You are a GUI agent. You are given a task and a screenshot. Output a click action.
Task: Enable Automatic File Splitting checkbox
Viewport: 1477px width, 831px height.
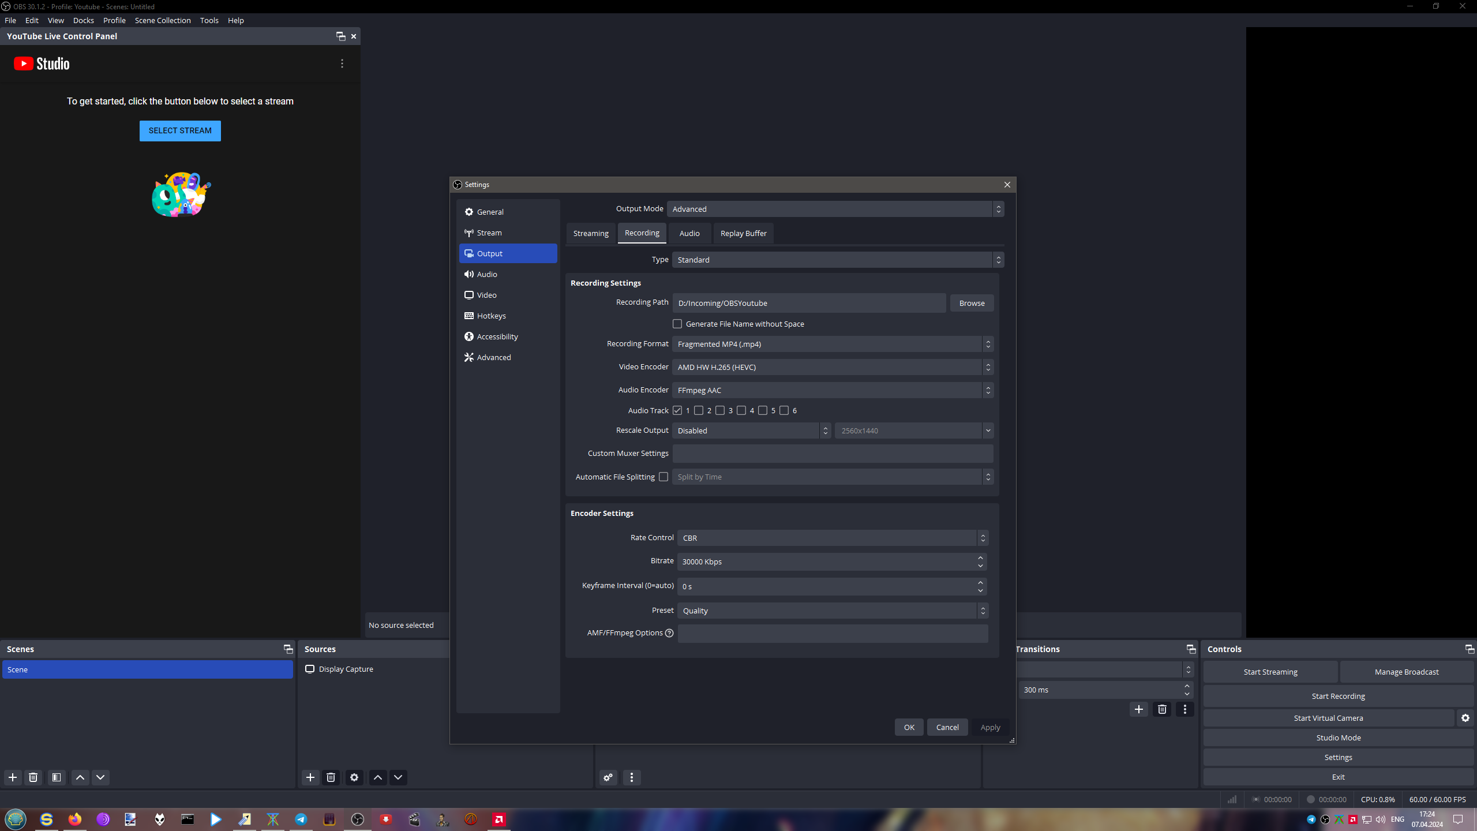point(663,477)
